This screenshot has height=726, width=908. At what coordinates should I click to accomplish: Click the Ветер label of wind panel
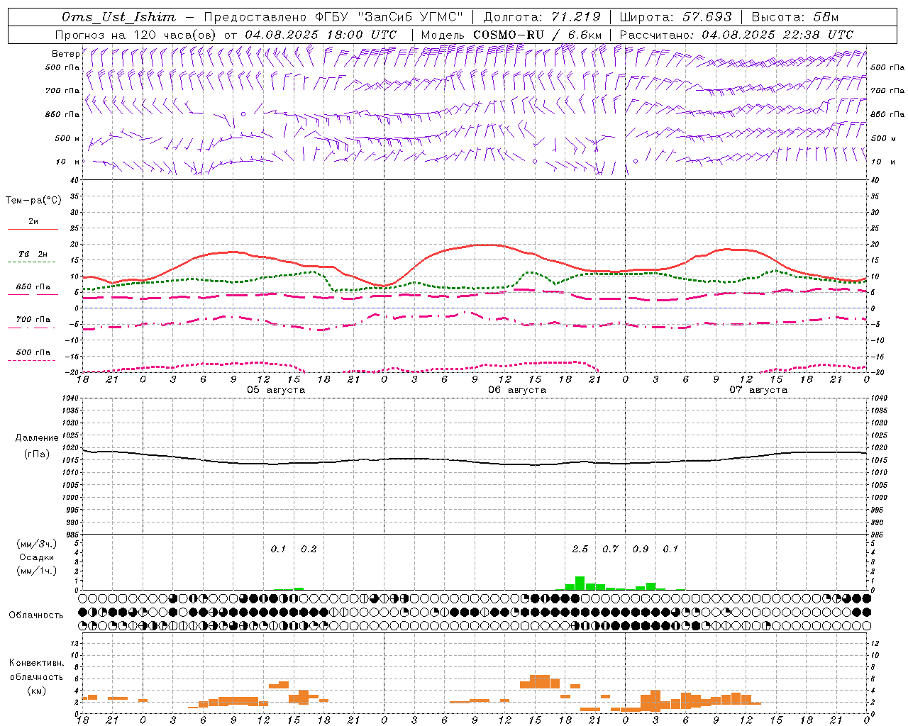point(65,54)
